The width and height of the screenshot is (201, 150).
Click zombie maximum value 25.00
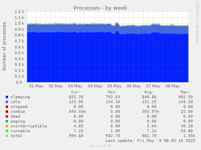point(187,112)
